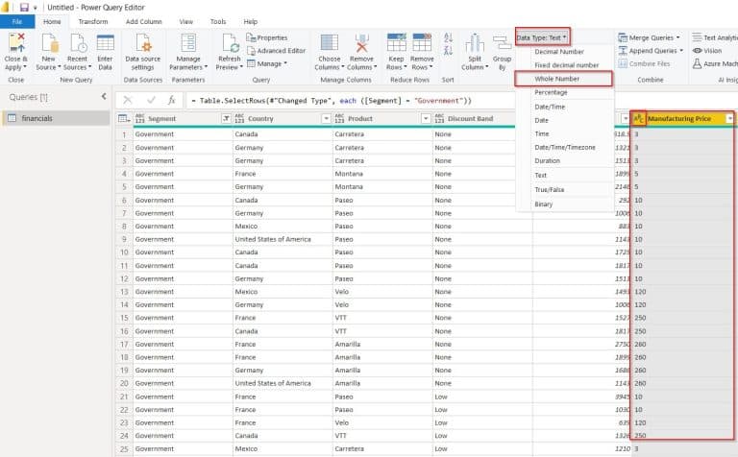Select Fixed decimal number data type

click(565, 65)
